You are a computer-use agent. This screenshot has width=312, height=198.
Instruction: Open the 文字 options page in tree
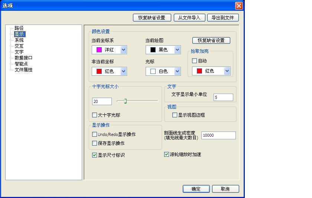19,52
